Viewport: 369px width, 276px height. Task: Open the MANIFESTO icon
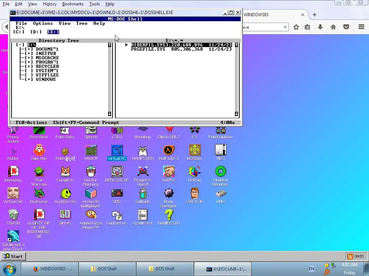point(169,217)
